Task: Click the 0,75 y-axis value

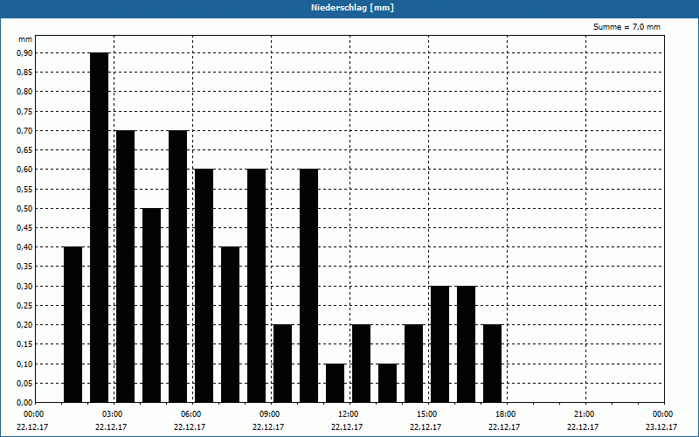Action: point(24,112)
